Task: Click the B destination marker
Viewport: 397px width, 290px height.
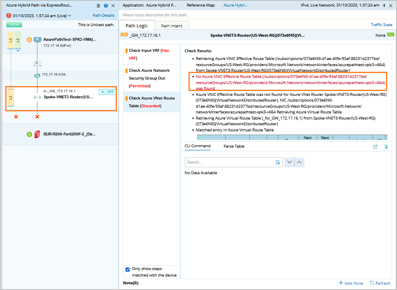Action: [29, 134]
